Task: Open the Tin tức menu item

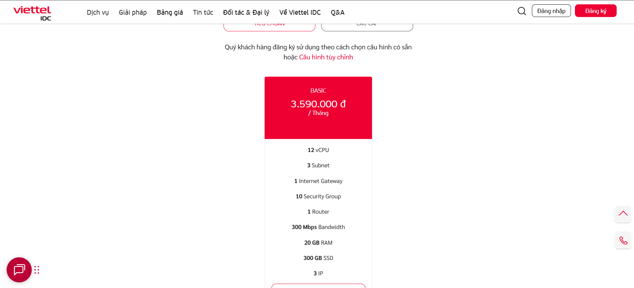Action: tap(203, 12)
